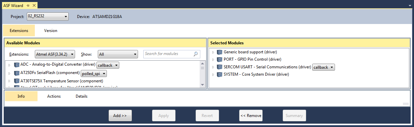Click the Available Modules scroll down arrow
Screen dimensions: 414x127
(x=202, y=85)
